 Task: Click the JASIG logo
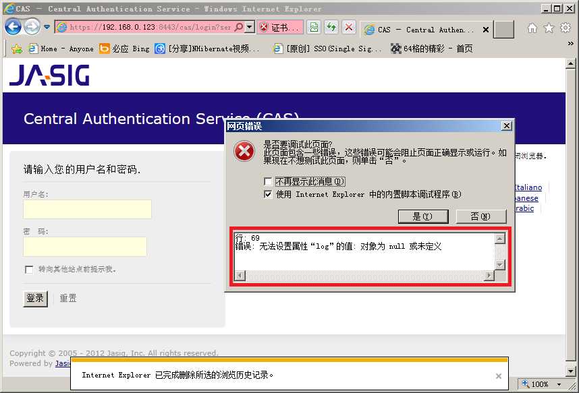[x=49, y=75]
